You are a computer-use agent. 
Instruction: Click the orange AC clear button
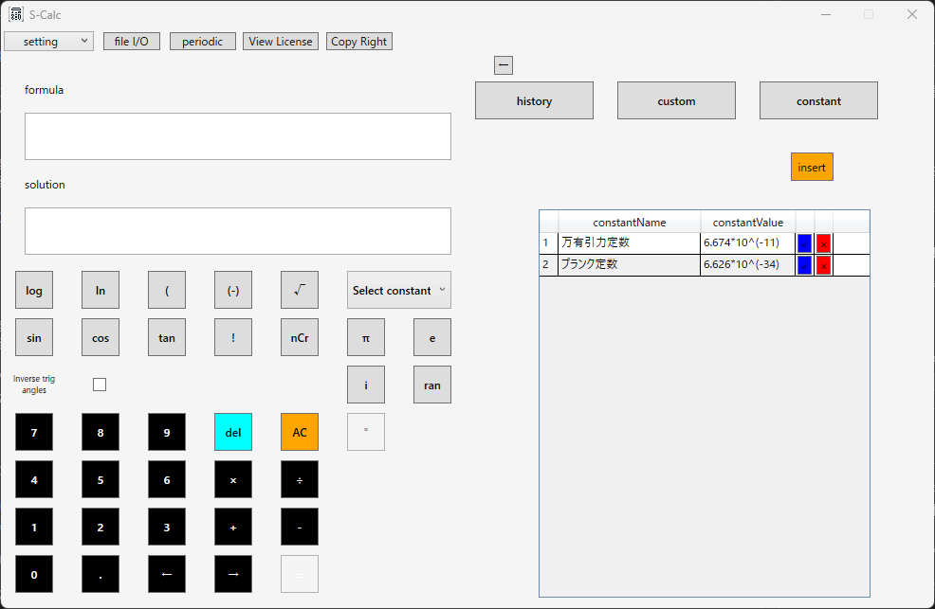[300, 432]
